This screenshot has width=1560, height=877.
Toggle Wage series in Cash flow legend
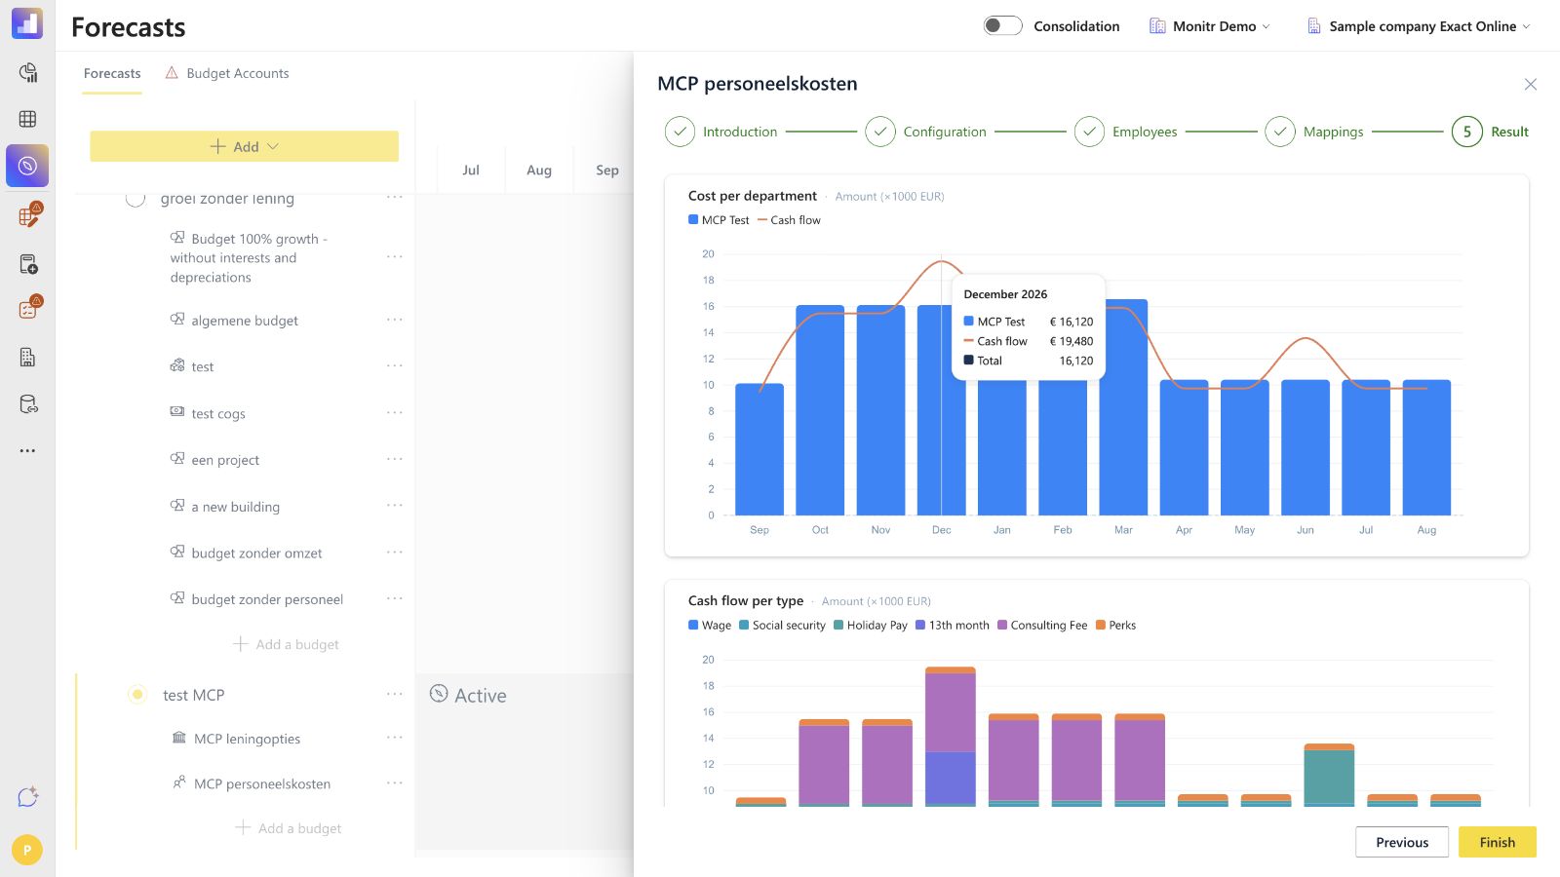710,626
